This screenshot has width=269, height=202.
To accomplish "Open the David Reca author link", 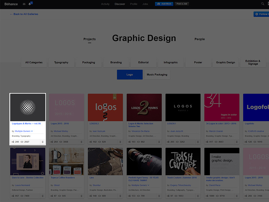I will [215, 185].
